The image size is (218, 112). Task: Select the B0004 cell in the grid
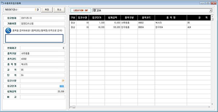pos(146,27)
